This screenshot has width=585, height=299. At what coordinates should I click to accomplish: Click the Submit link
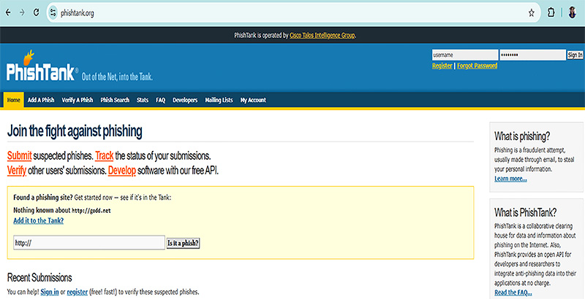tap(20, 155)
